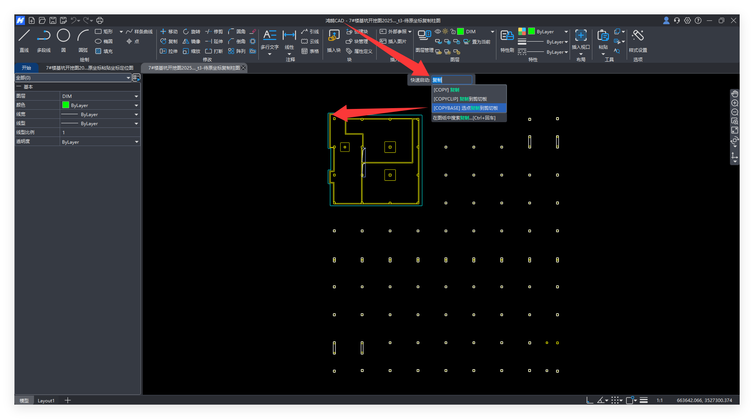Toggle layer visibility eye icon for DIM
The height and width of the screenshot is (419, 754).
(437, 31)
